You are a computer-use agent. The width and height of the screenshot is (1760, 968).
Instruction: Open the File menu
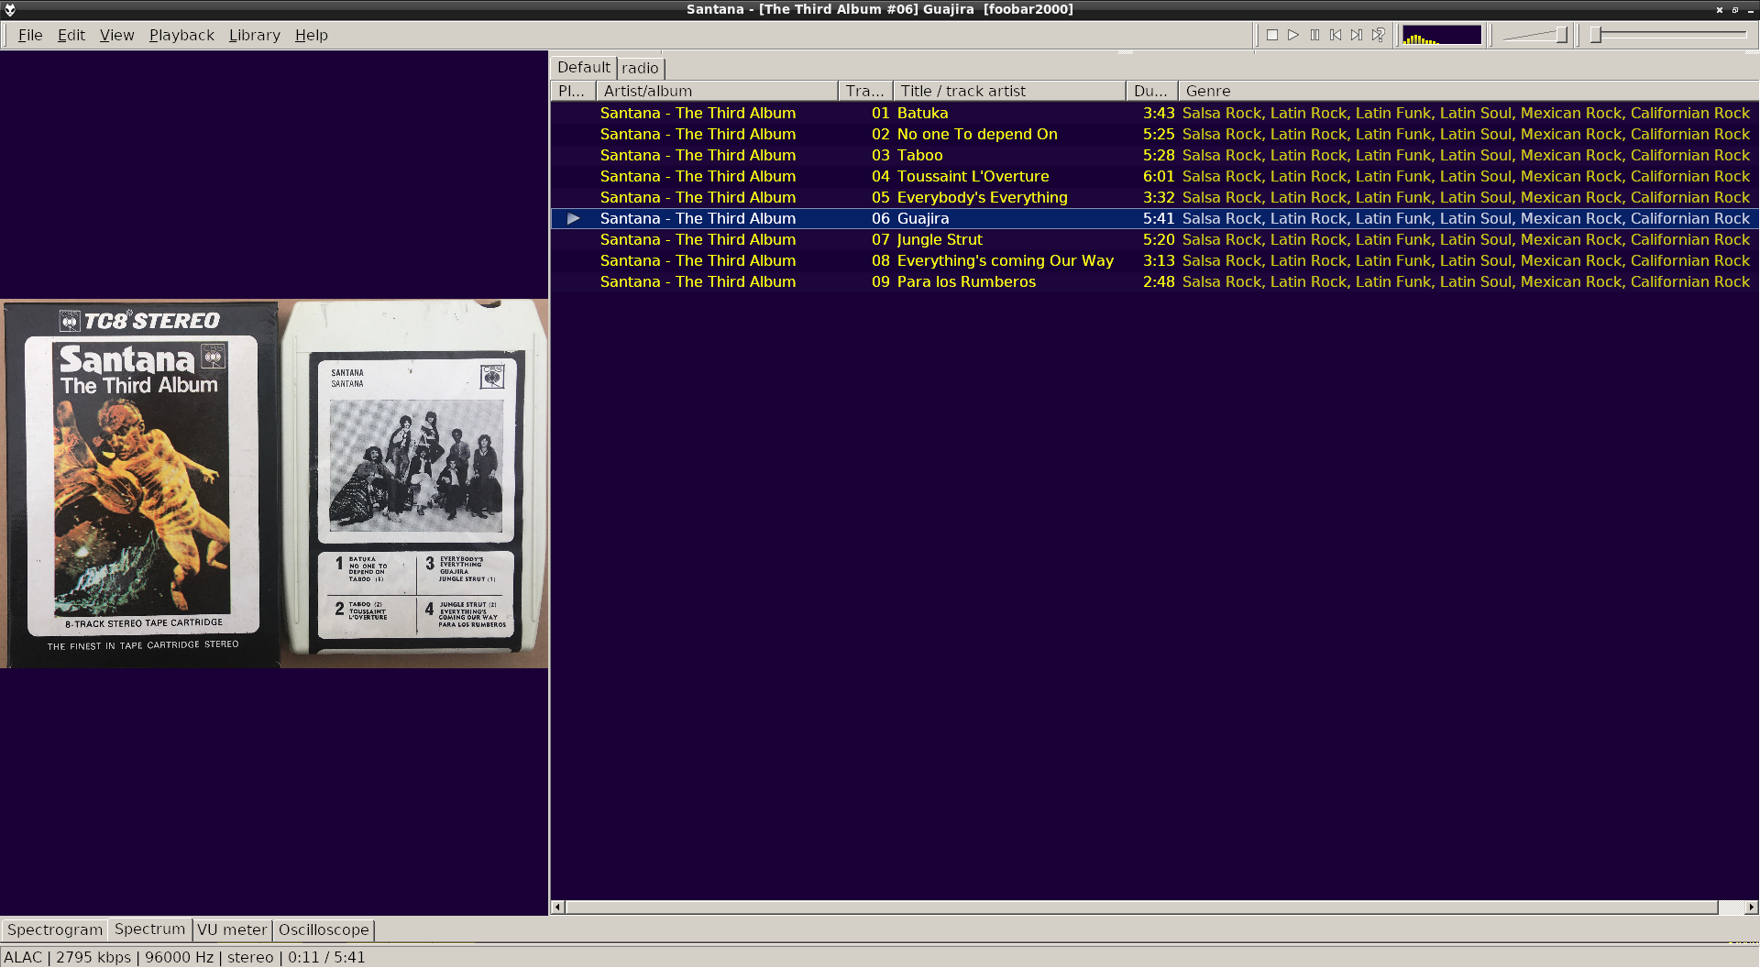click(30, 35)
